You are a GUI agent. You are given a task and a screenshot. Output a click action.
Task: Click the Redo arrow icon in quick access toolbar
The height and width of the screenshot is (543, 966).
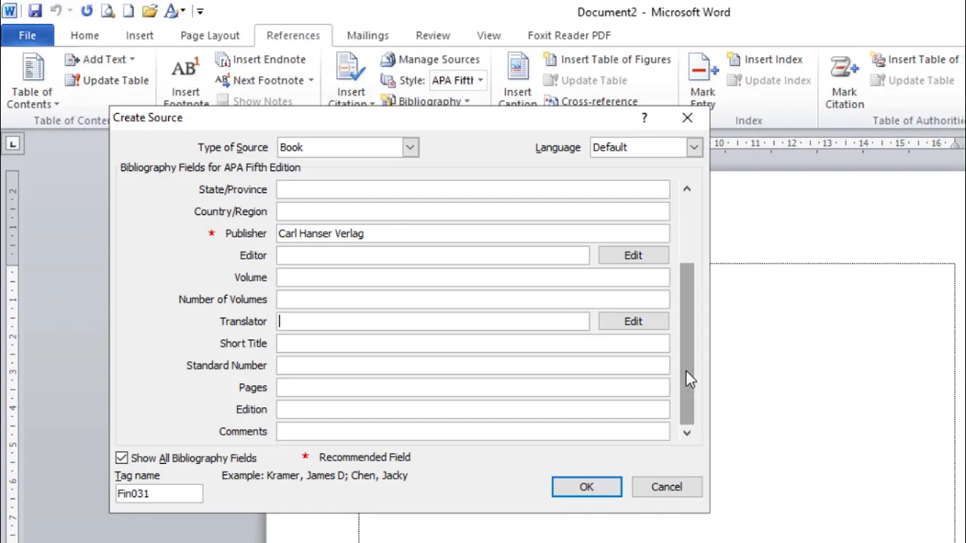pos(87,11)
